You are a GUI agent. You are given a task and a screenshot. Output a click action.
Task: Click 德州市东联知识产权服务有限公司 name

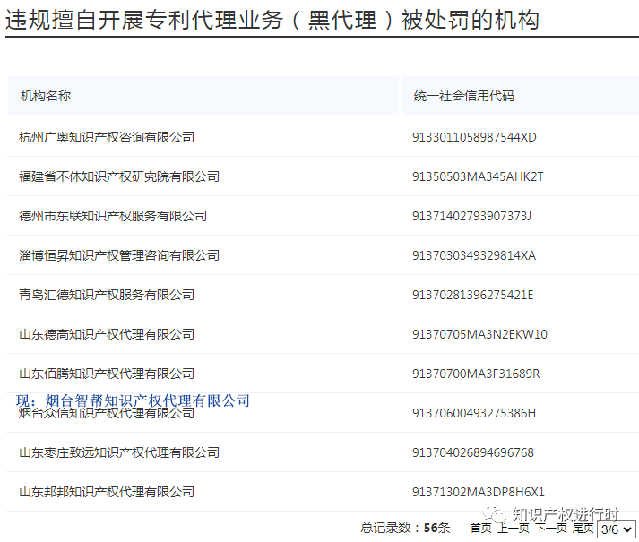[x=113, y=216]
